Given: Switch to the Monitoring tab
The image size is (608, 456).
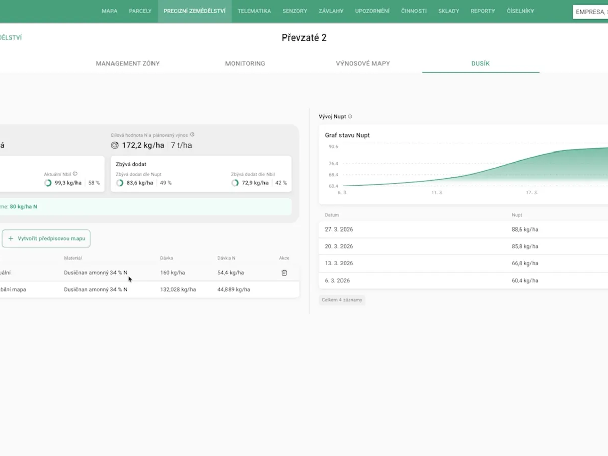Looking at the screenshot, I should tap(245, 64).
